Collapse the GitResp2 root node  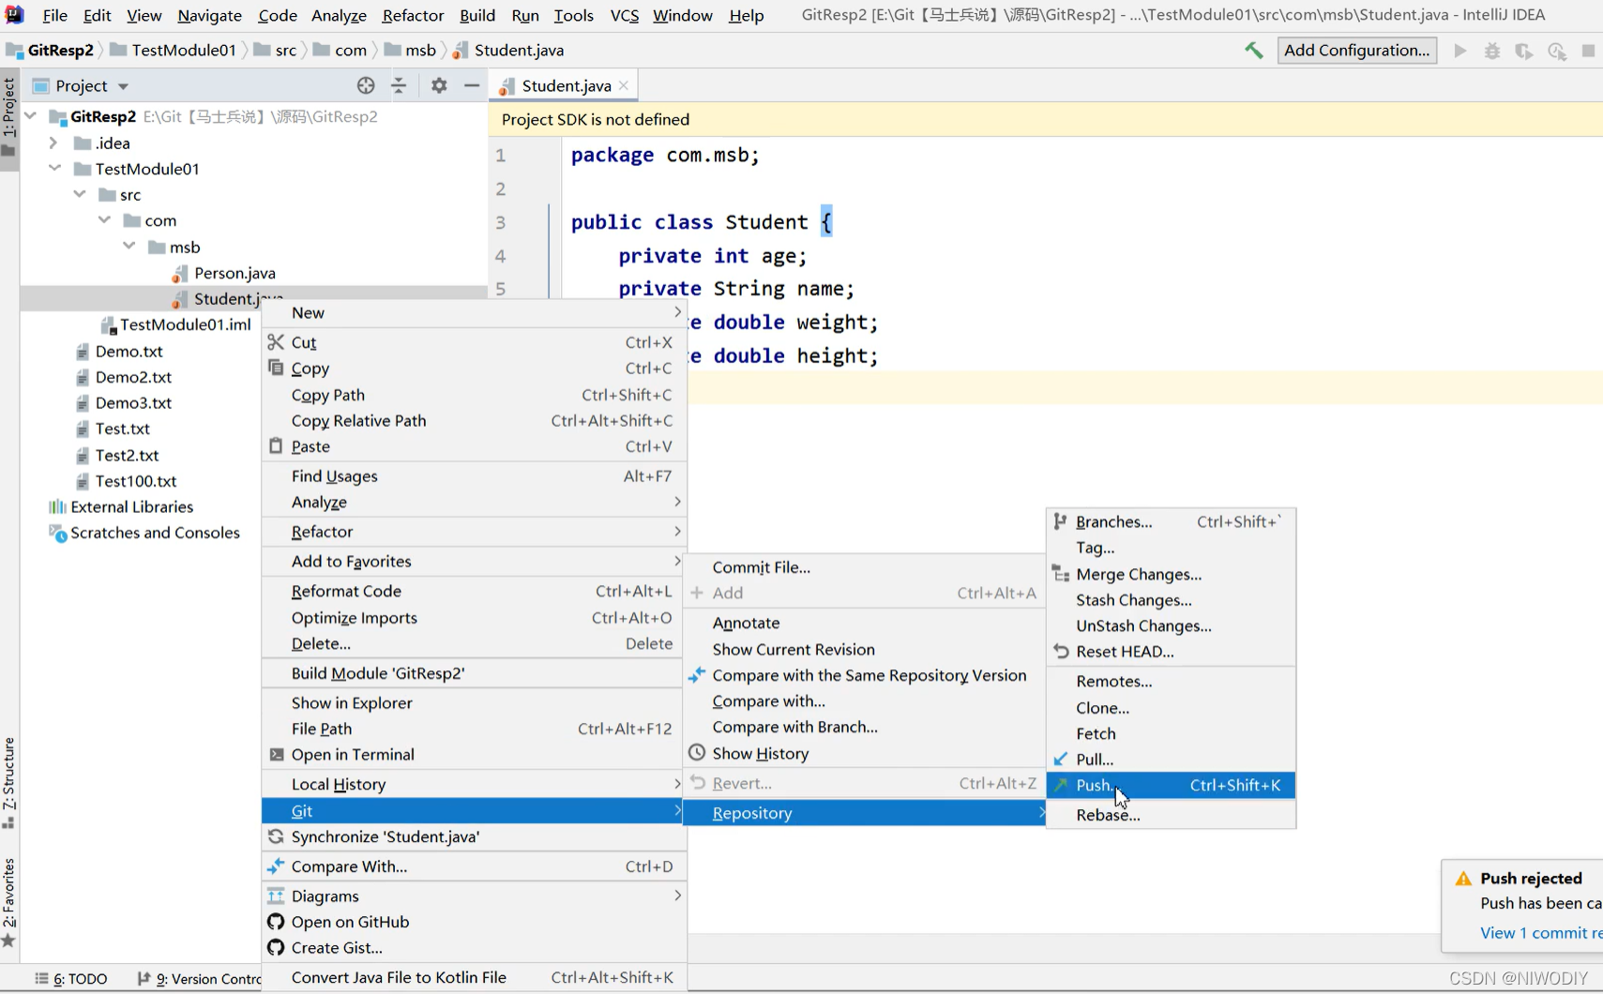(31, 116)
